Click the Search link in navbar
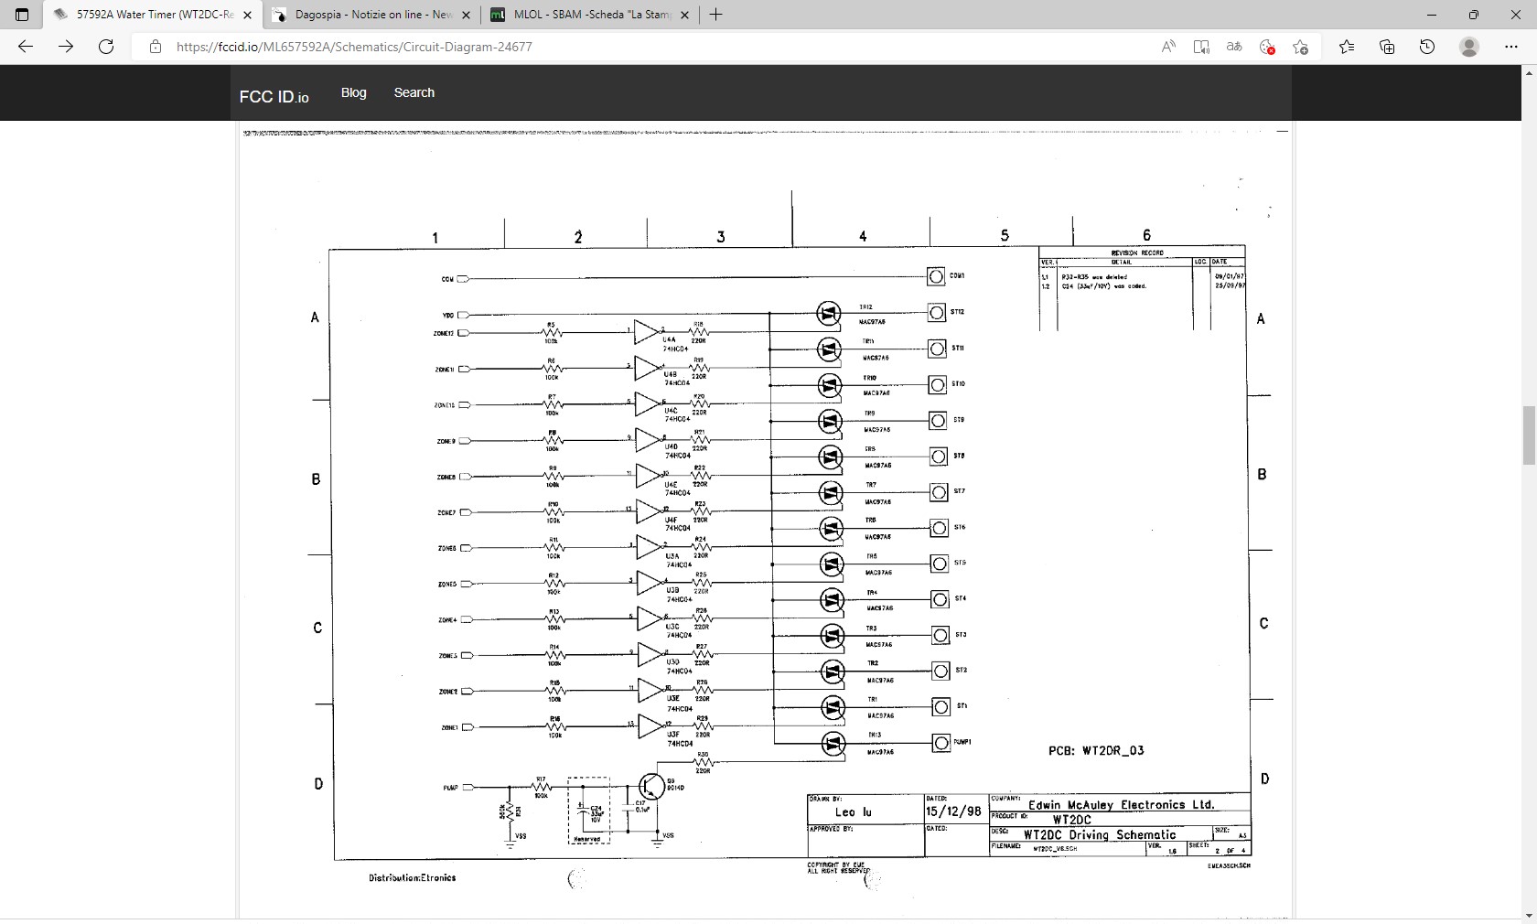 click(x=414, y=92)
